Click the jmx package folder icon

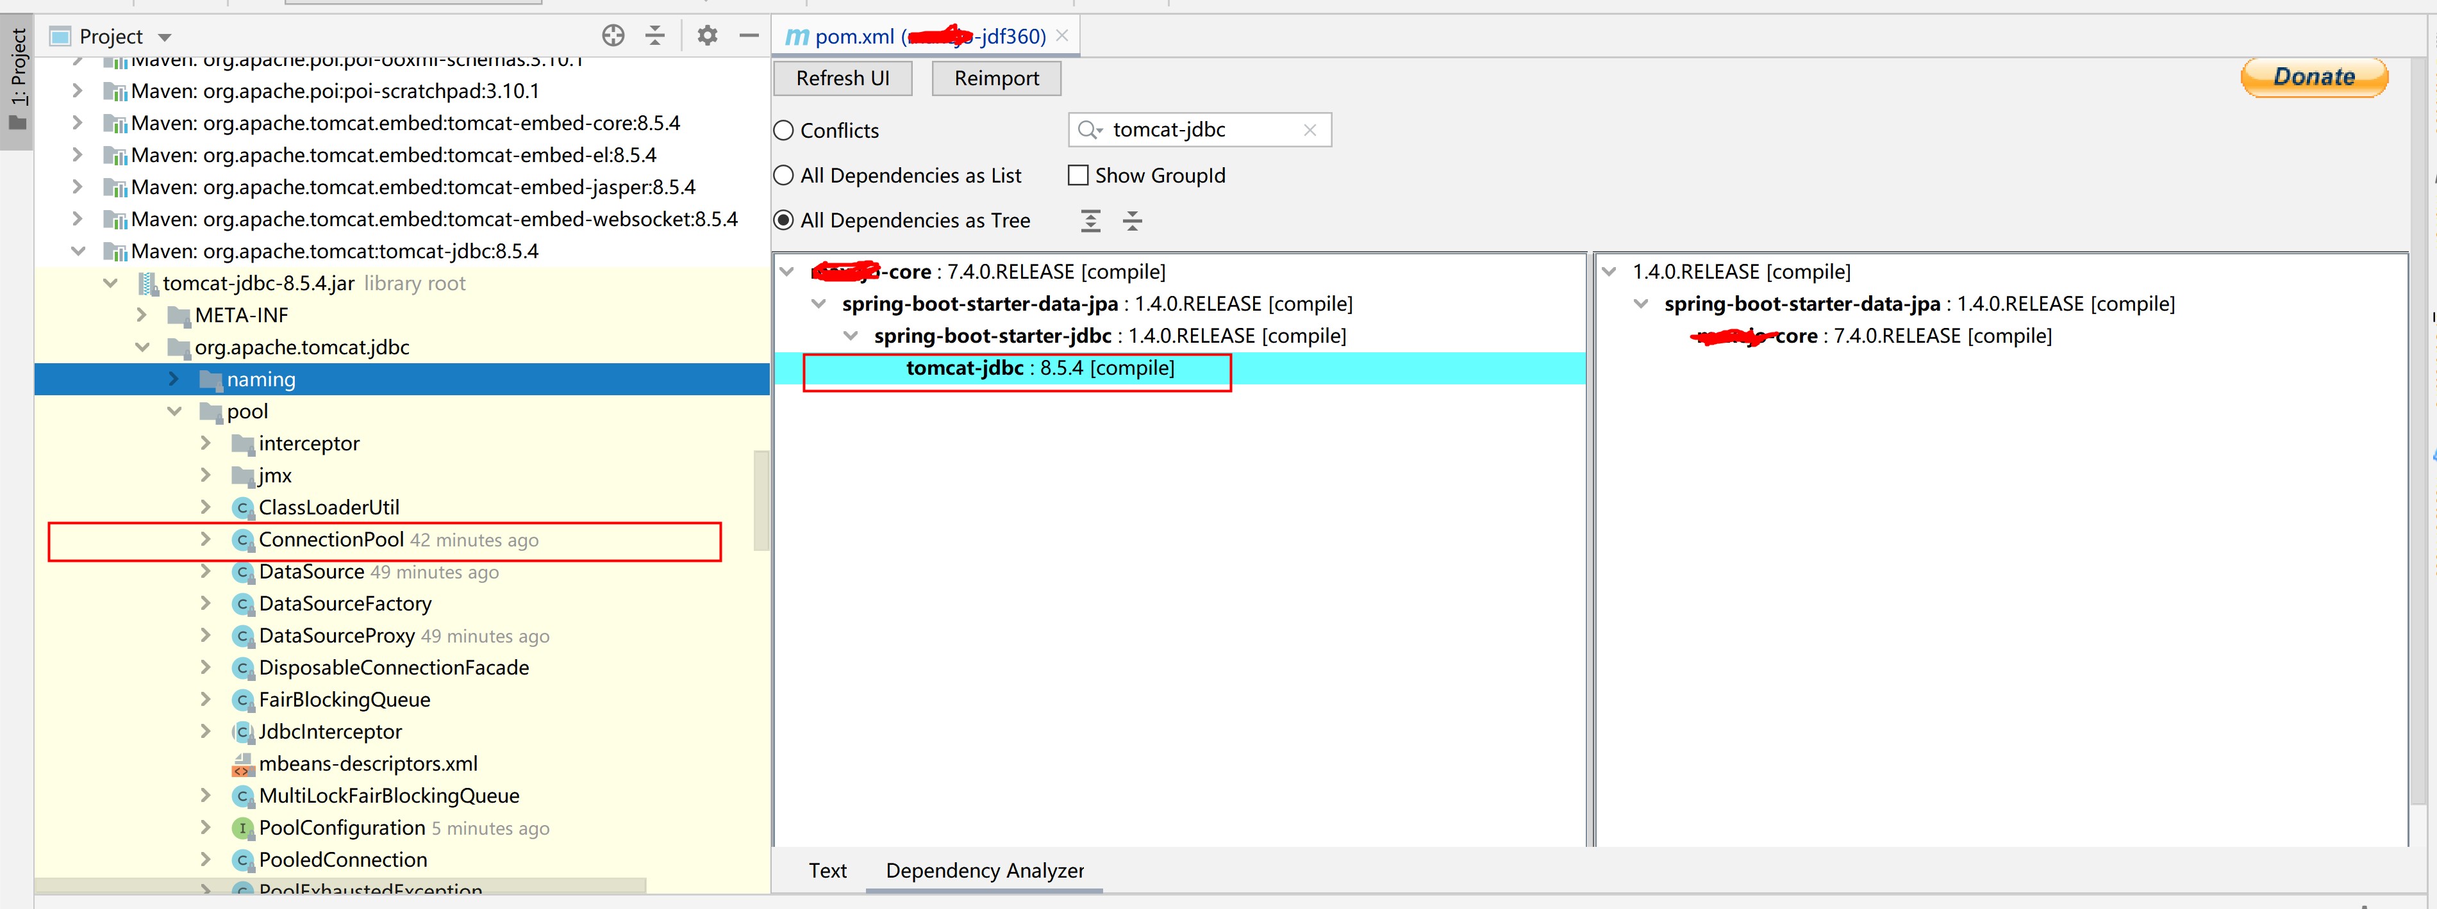[x=242, y=476]
